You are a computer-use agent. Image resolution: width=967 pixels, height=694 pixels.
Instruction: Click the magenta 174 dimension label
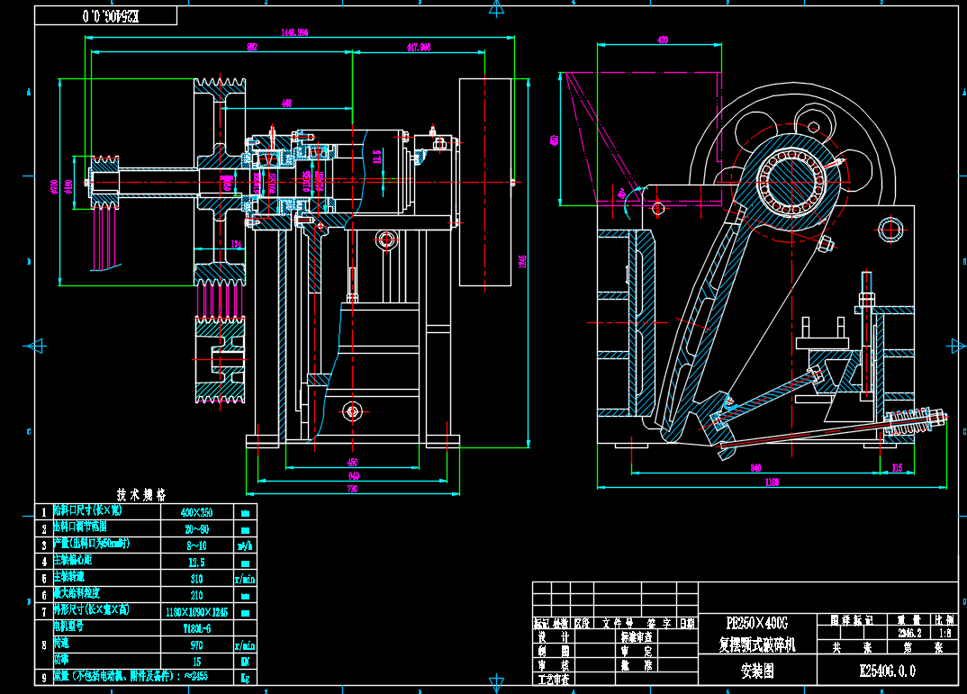point(236,245)
